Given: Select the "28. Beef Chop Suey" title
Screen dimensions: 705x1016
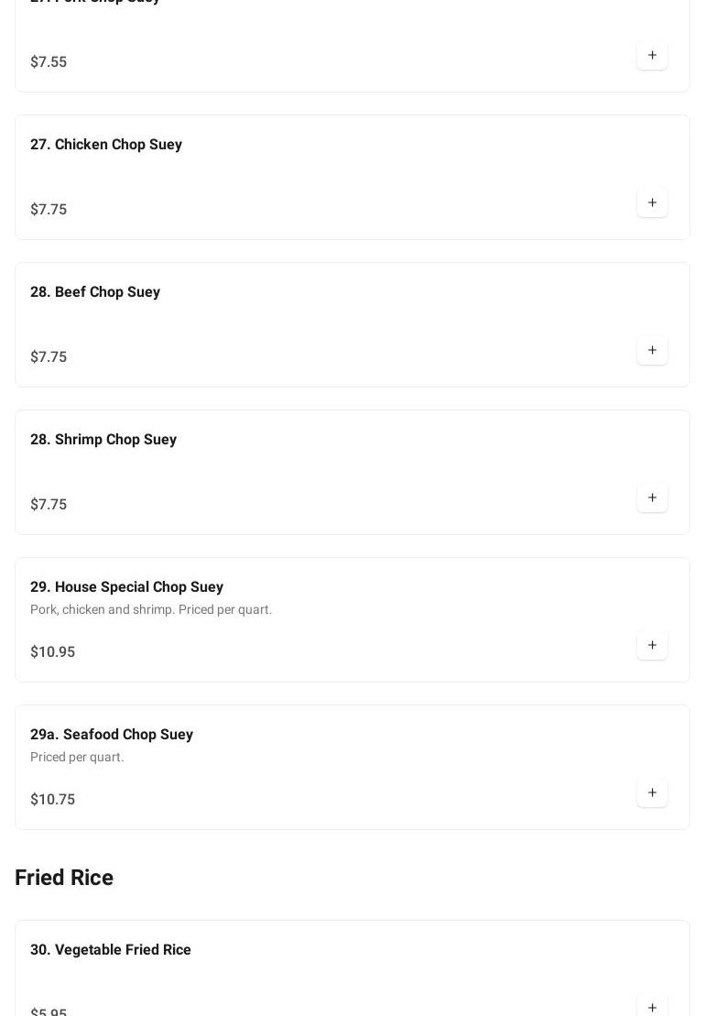Looking at the screenshot, I should [95, 292].
